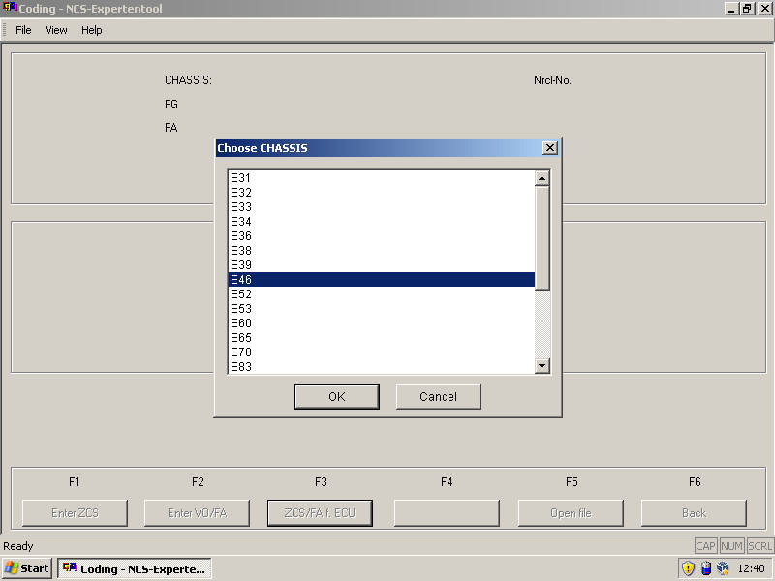Select chassis E53 in the list
Viewport: 775px width, 581px height.
click(382, 309)
